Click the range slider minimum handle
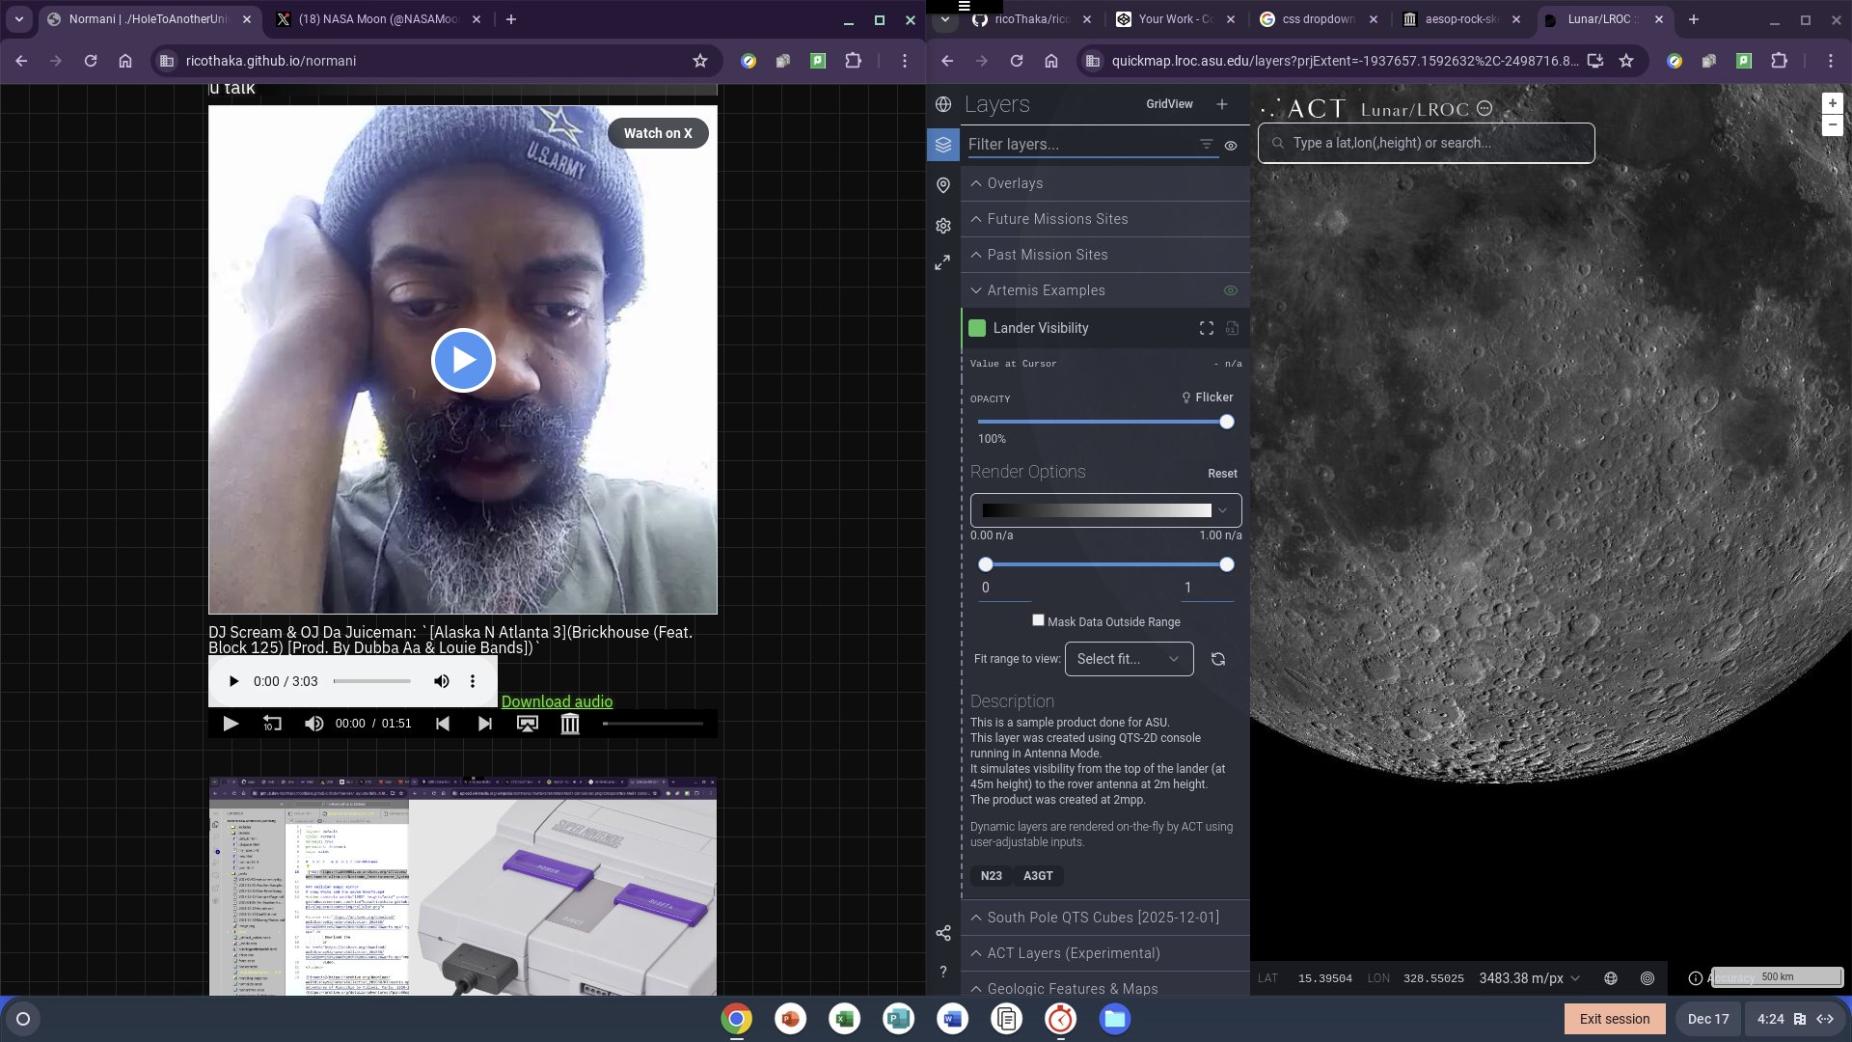The image size is (1852, 1042). 985,564
